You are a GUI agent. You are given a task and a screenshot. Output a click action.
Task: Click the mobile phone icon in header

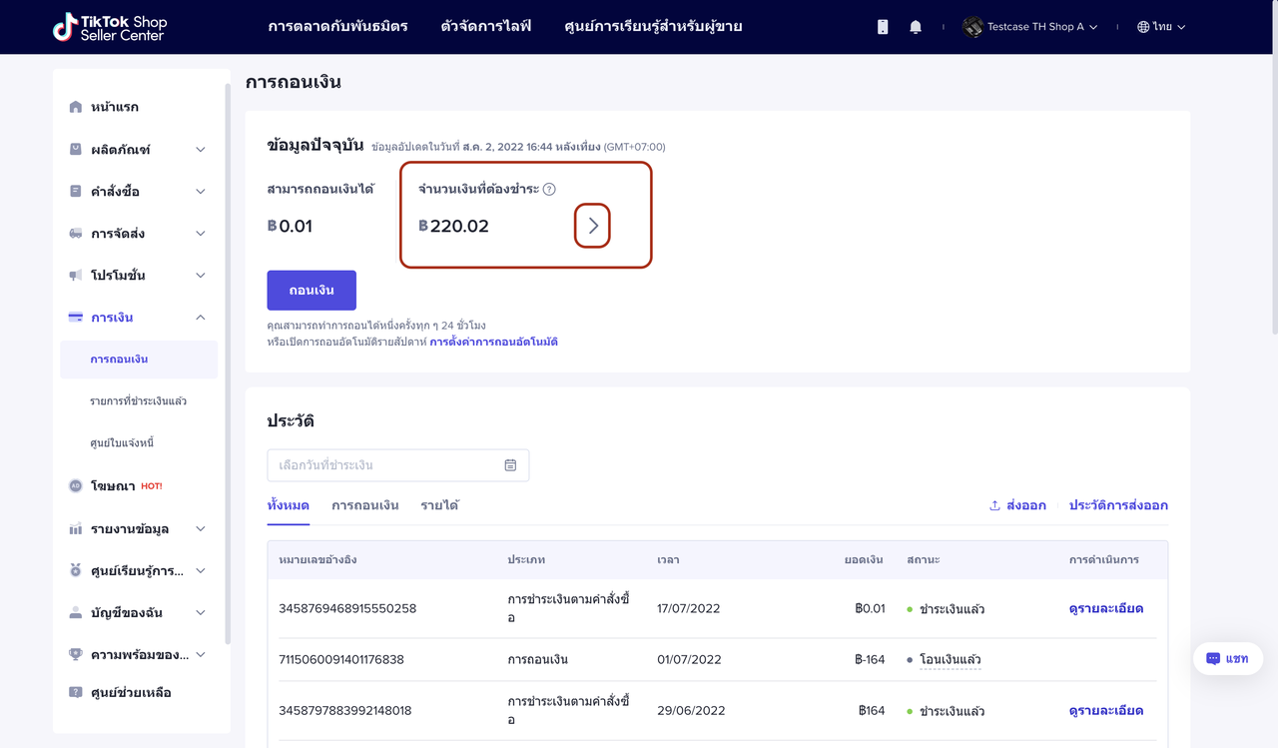click(x=883, y=27)
